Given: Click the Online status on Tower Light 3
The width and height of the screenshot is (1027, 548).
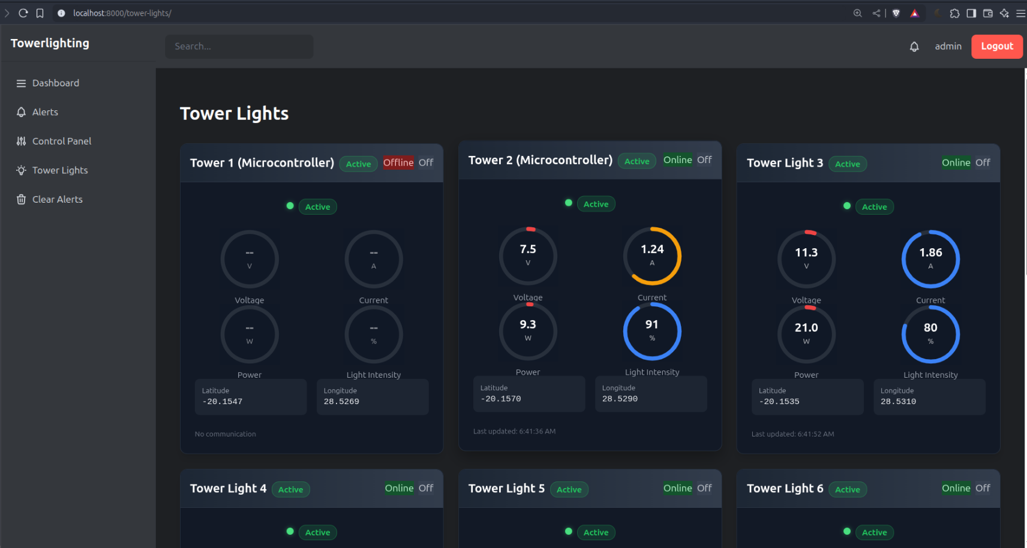Looking at the screenshot, I should [956, 162].
